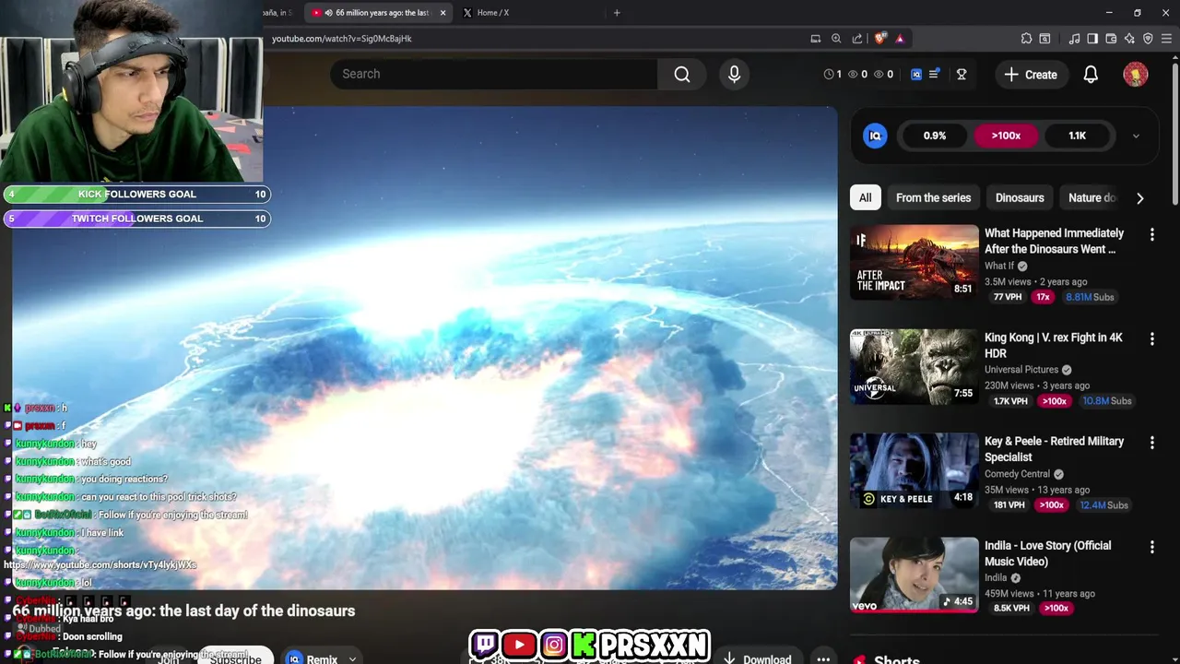Click the '77 VPH' badge
Screen dimensions: 1180x664
1008,297
